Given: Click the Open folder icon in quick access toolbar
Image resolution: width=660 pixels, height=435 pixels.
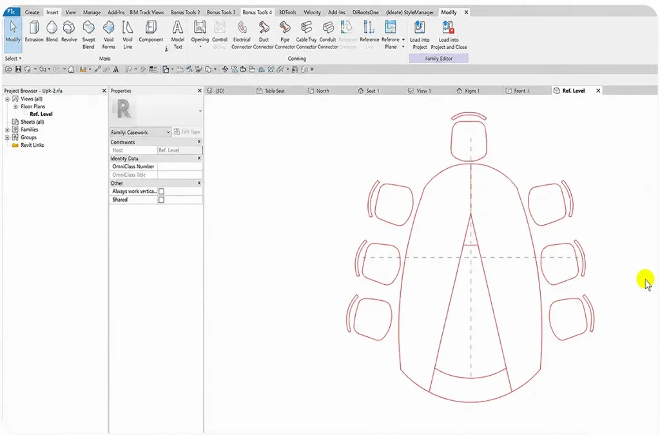Looking at the screenshot, I should click(8, 70).
